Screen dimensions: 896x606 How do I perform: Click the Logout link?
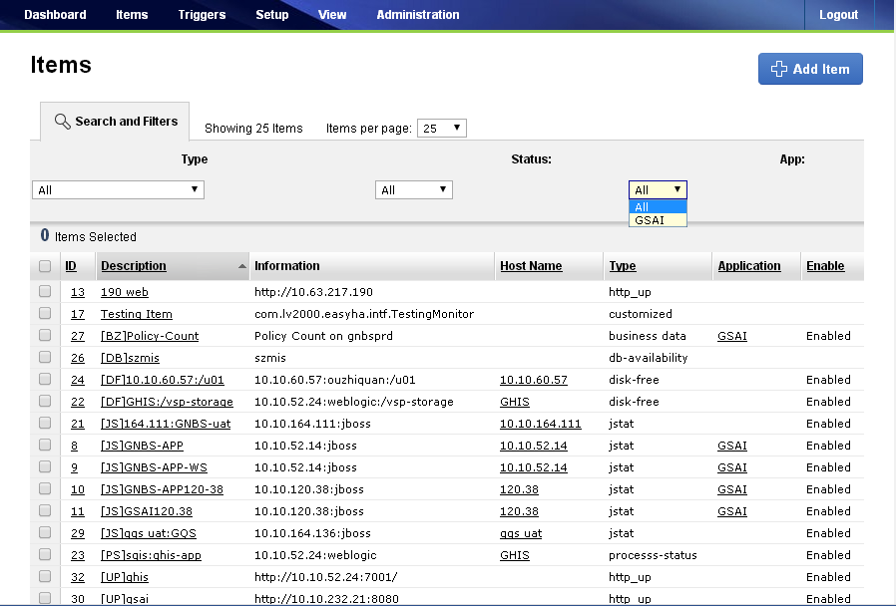[838, 15]
